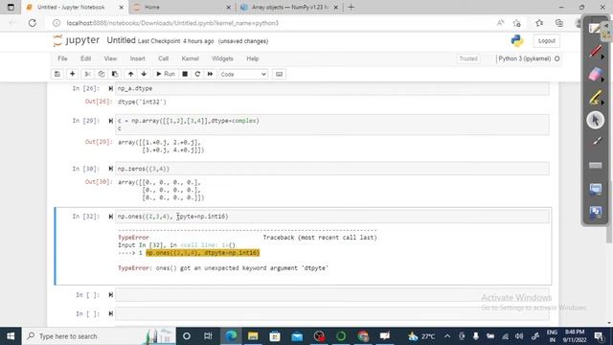
Task: Click the Windows Start button
Action: coord(11,336)
